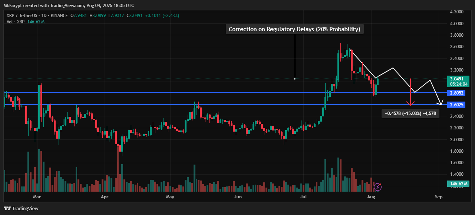Click the Aug label on the time axis
Screen dimensions: 475x215
[x=371, y=197]
